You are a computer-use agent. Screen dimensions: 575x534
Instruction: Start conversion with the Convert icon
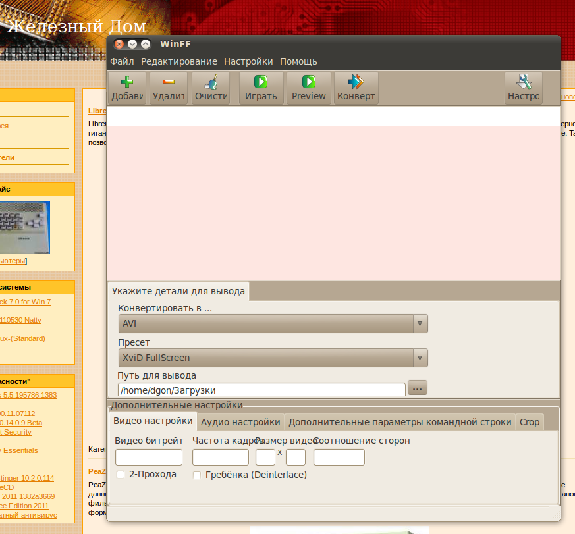tap(356, 82)
